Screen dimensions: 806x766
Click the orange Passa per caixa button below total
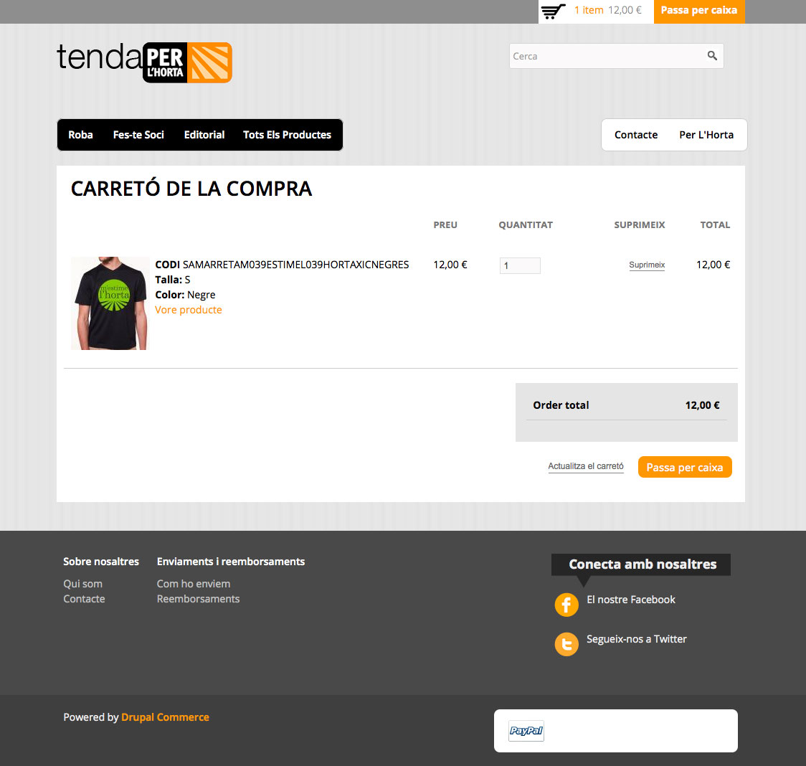[x=685, y=467]
